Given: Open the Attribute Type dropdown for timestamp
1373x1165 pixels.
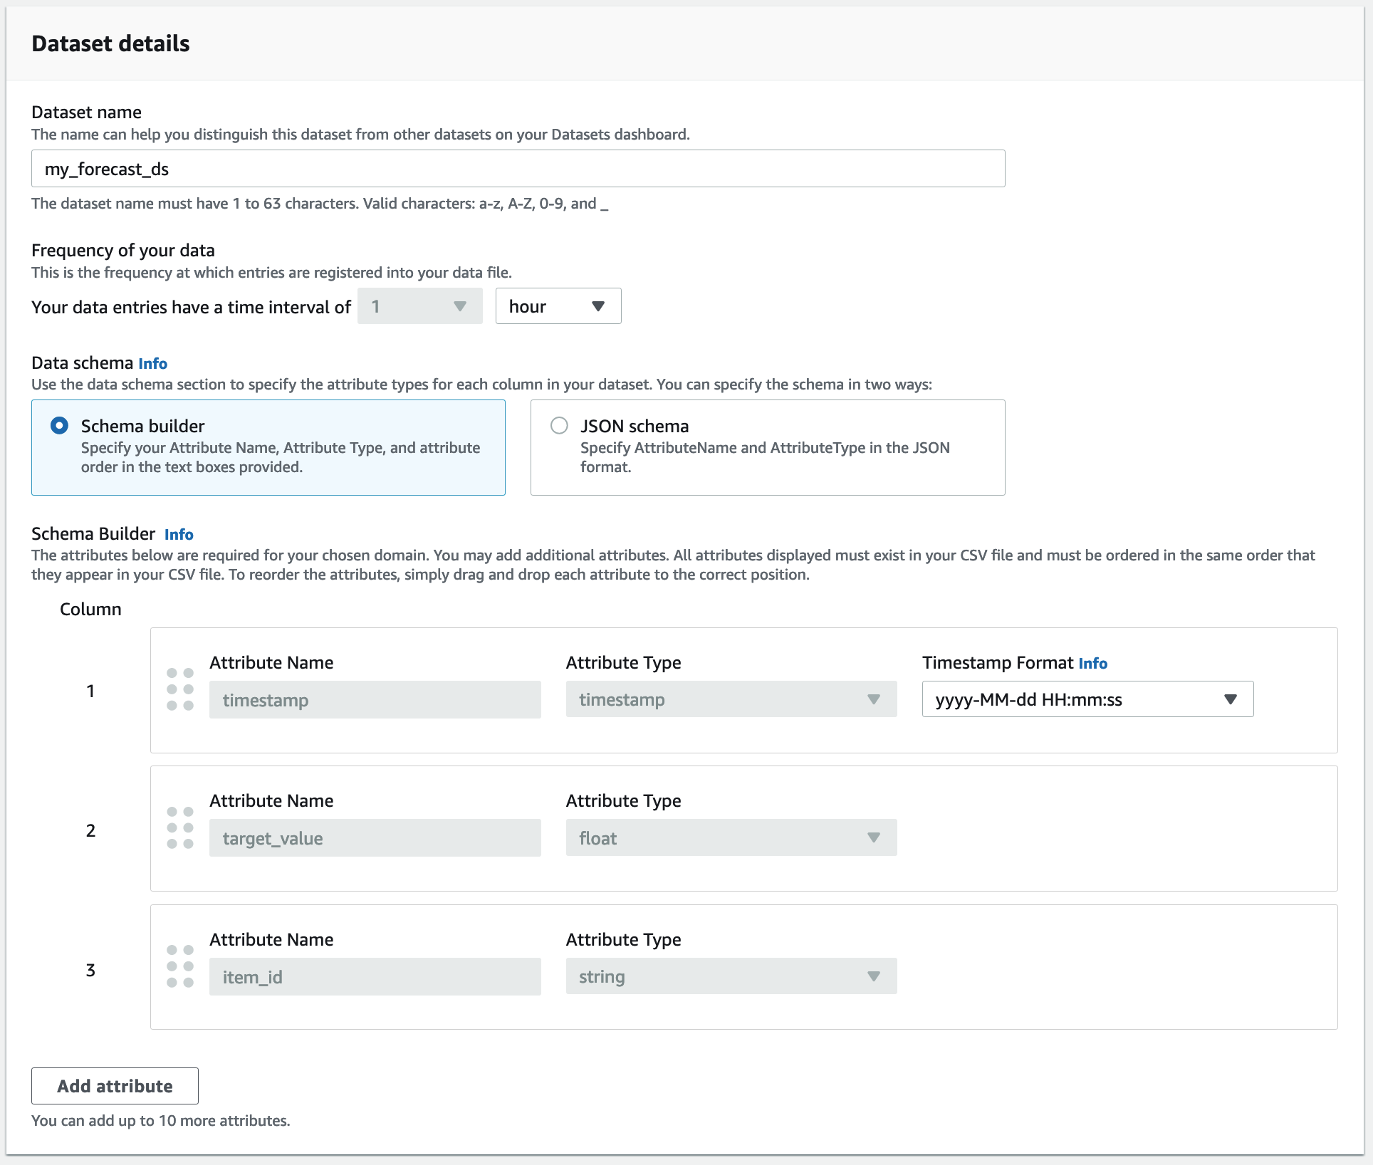Looking at the screenshot, I should pos(731,699).
